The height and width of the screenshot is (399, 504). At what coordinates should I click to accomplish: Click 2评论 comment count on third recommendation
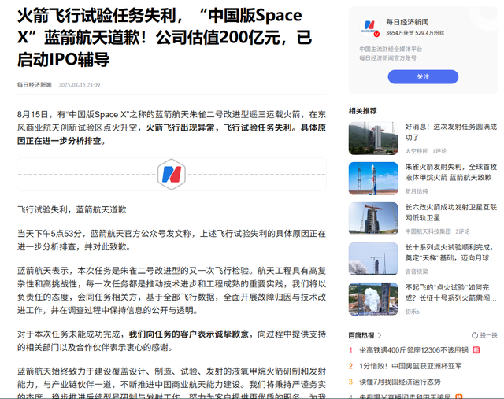click(462, 231)
